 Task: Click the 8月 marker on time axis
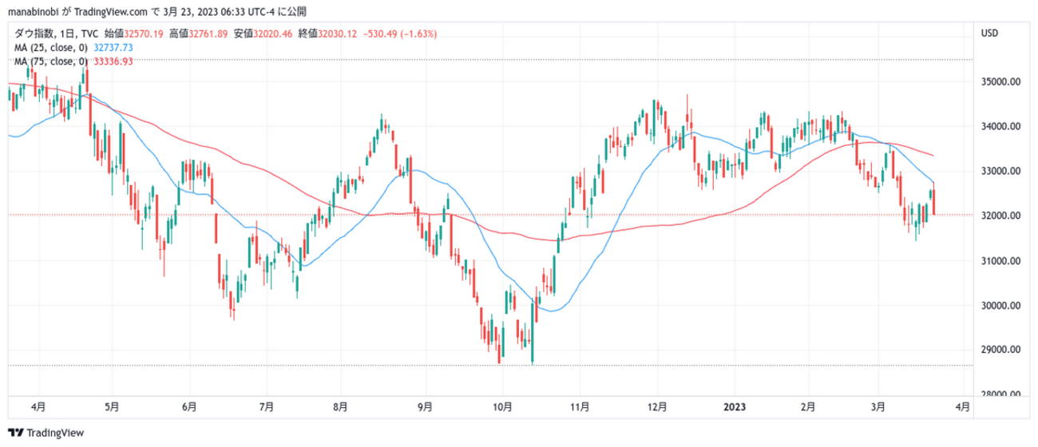pyautogui.click(x=339, y=406)
